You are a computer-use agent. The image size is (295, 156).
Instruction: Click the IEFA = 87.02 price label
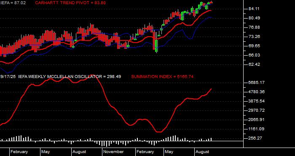point(13,3)
